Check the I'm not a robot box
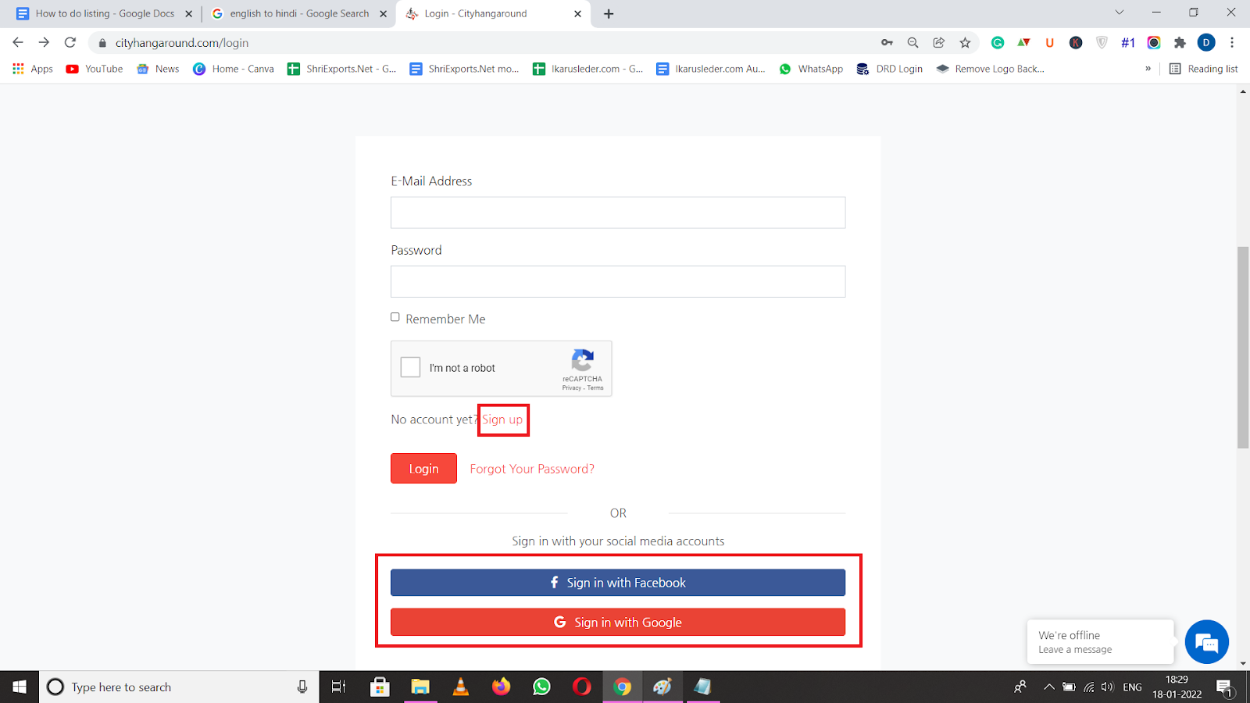Screen dimensions: 1250x703 410,367
